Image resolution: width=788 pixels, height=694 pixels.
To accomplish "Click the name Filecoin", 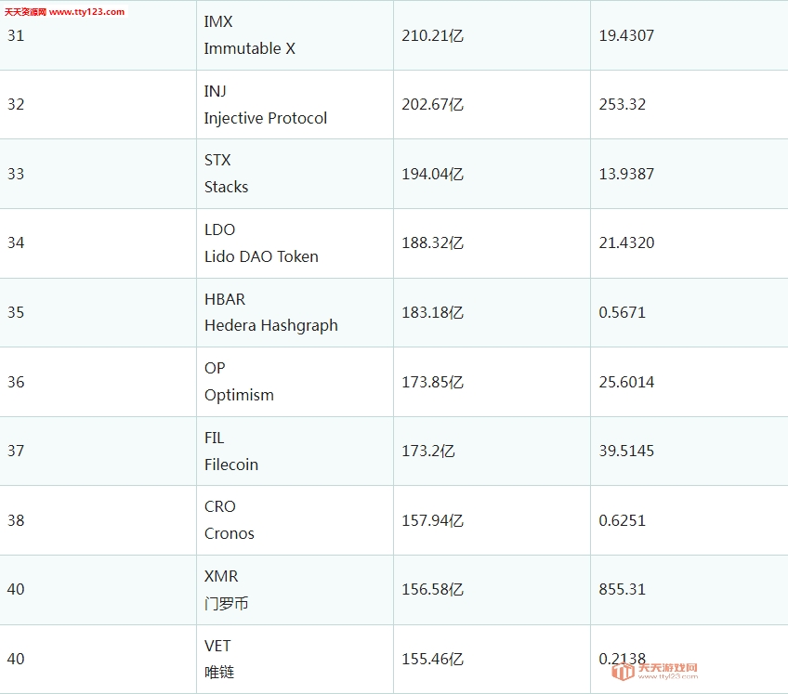I will (x=231, y=465).
